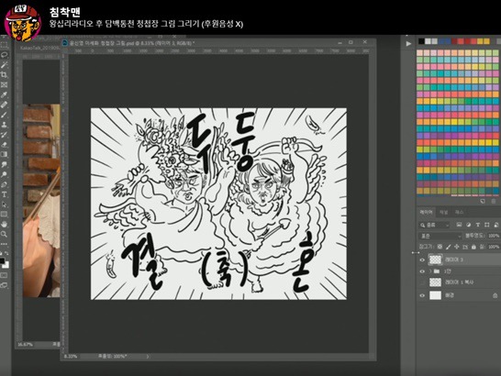Viewport: 501px width, 376px height.
Task: Open the Actions play-button panel icon
Action: click(x=408, y=43)
